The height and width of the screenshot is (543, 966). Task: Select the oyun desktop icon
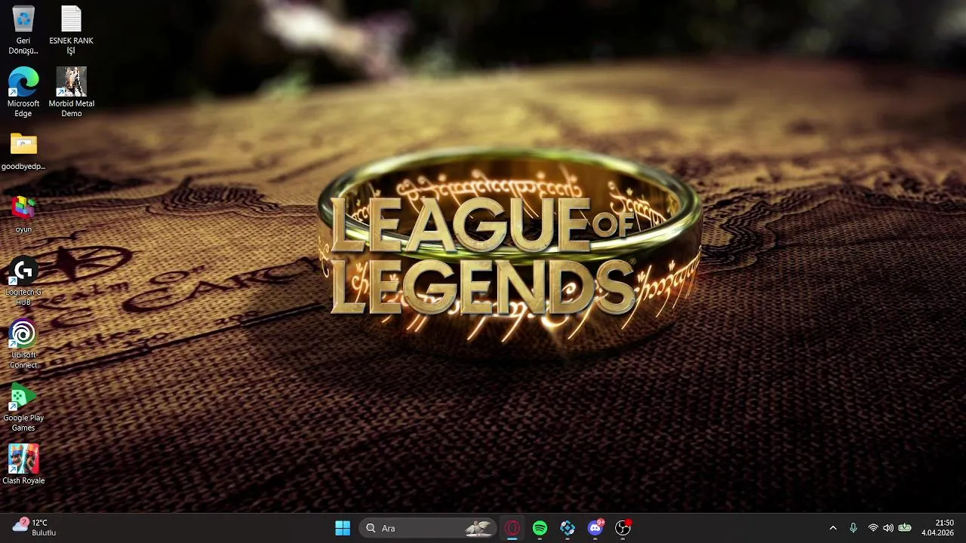(x=23, y=213)
